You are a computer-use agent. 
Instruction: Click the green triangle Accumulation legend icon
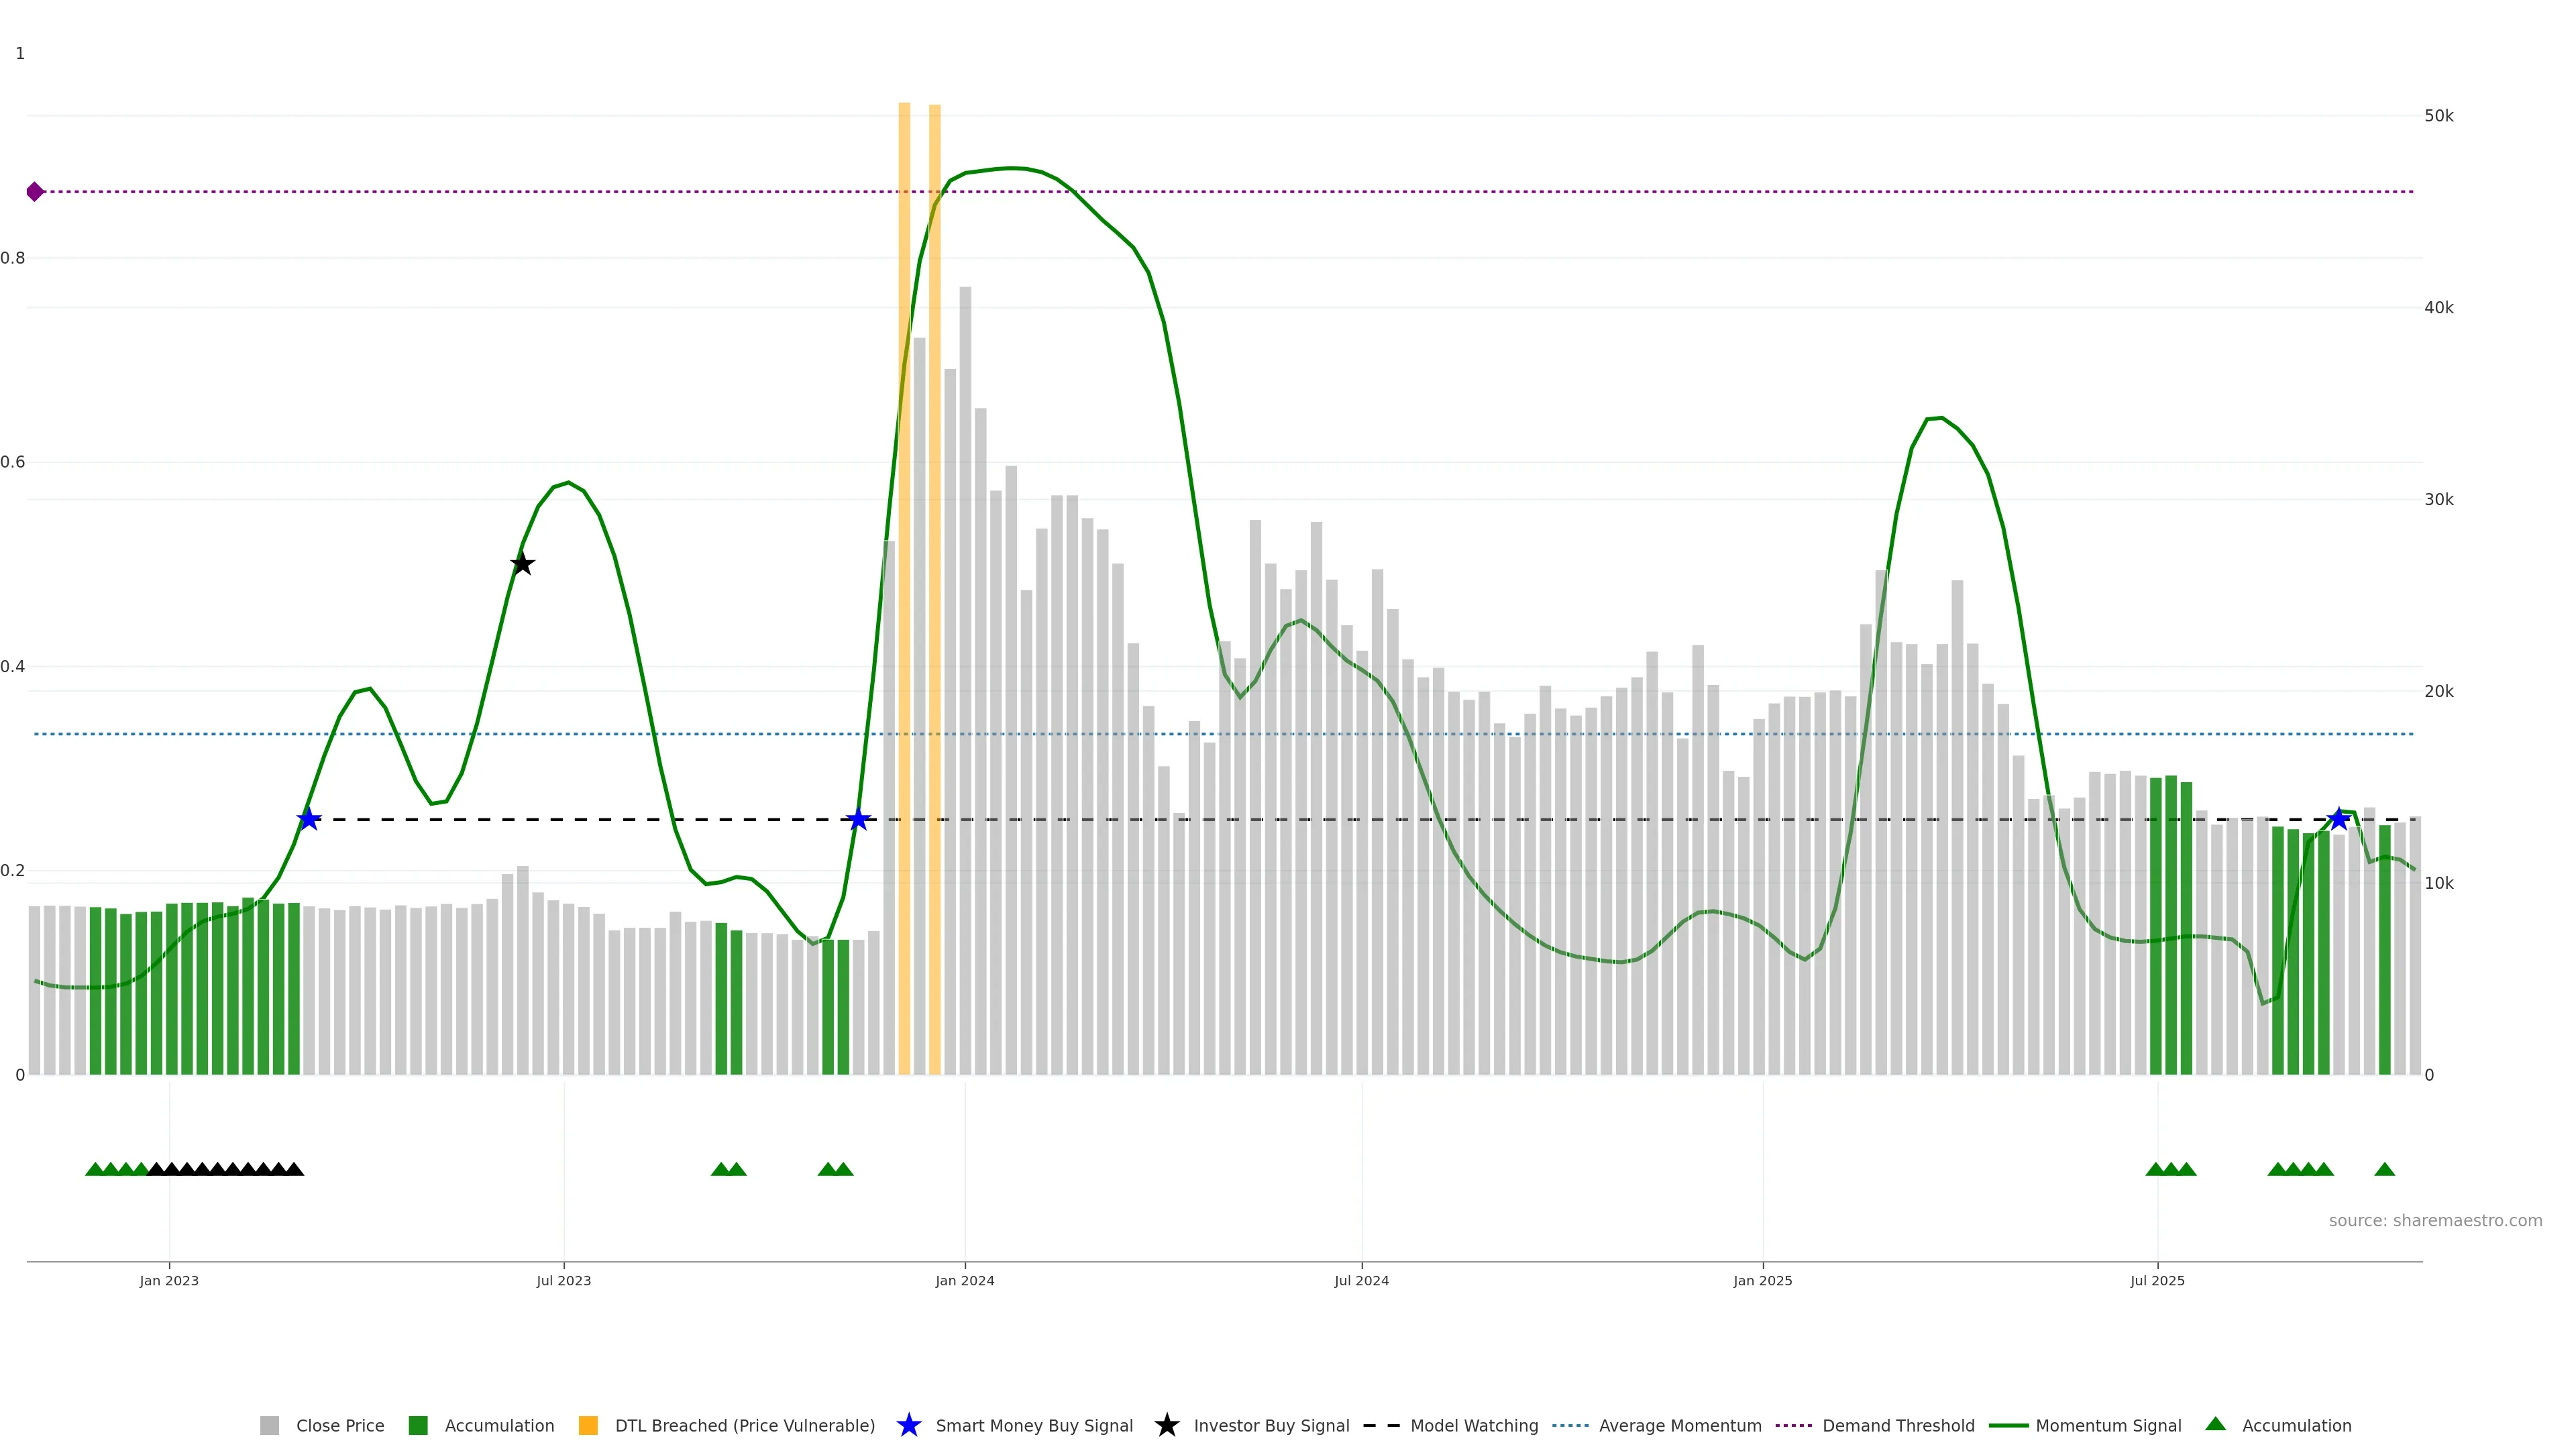tap(2215, 1424)
